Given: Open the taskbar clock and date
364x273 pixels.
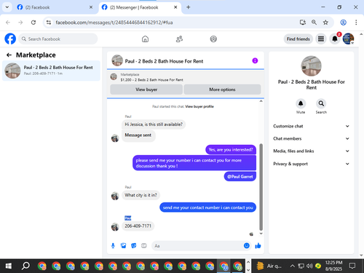Looking at the screenshot, I should pos(333,266).
